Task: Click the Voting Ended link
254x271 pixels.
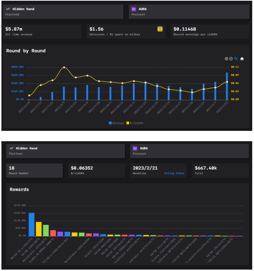Action: coord(174,173)
